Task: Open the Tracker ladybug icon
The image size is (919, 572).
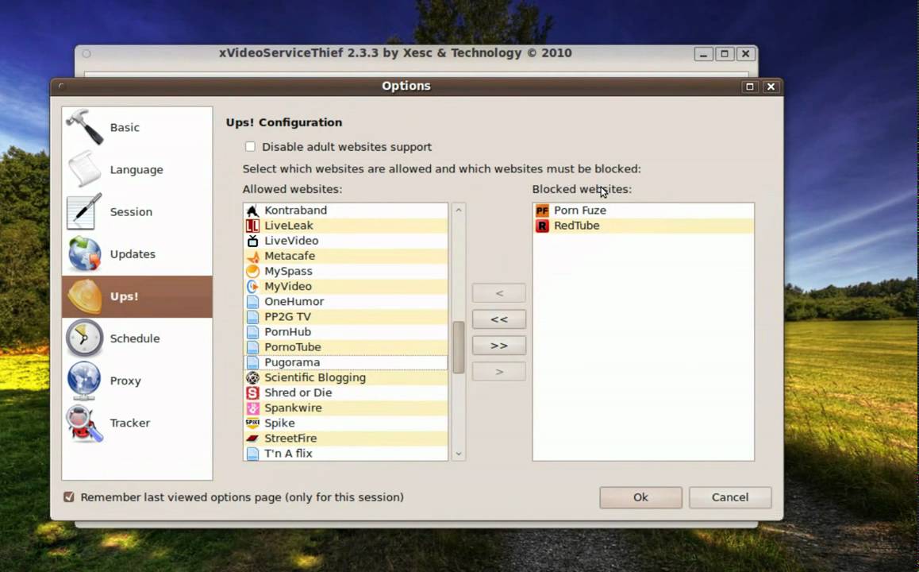Action: point(84,423)
